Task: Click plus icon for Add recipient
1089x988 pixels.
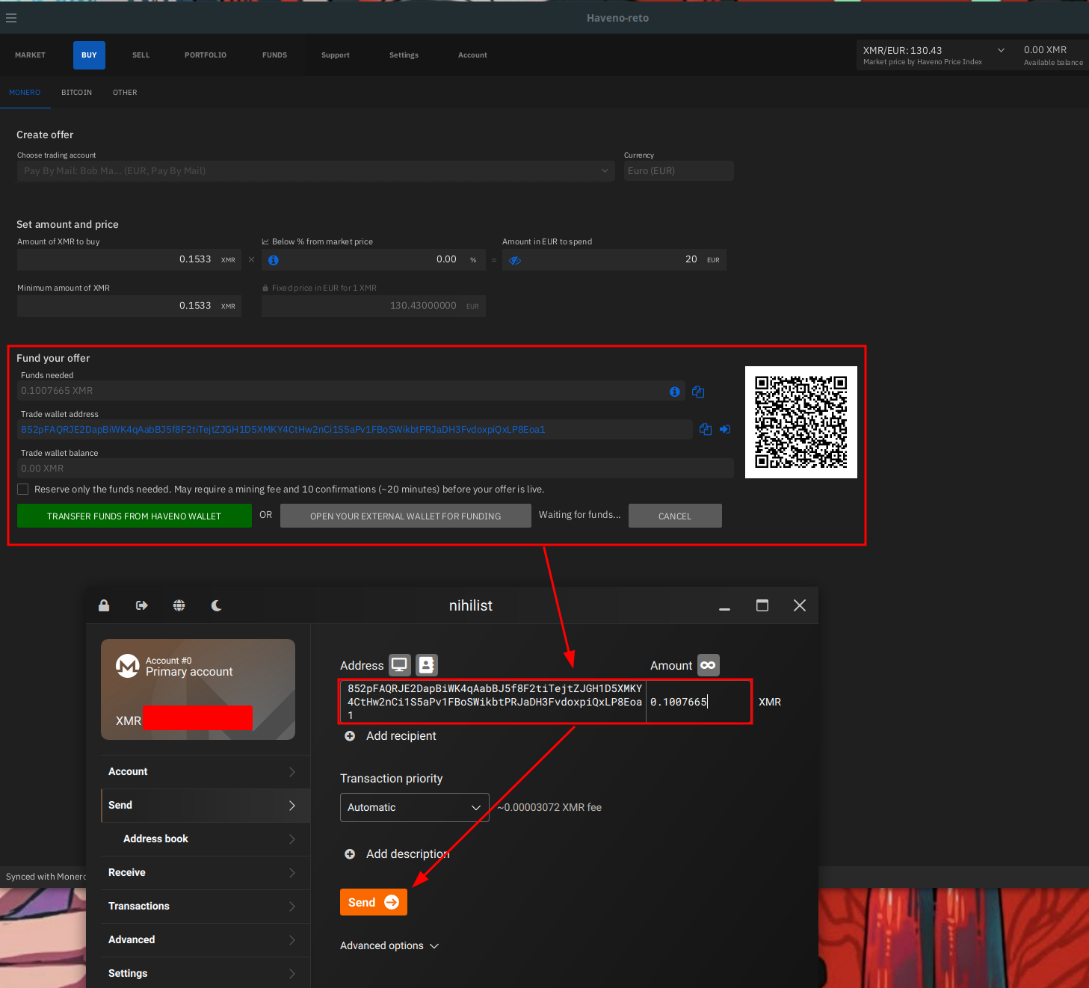Action: point(350,736)
